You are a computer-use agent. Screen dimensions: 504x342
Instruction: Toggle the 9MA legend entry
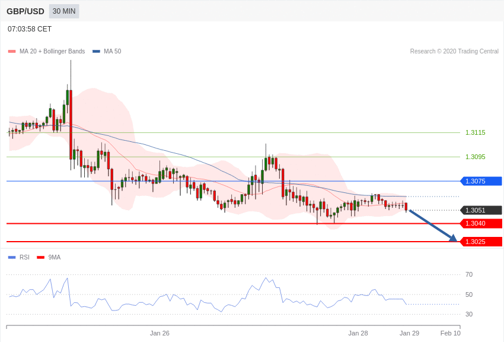coord(49,257)
